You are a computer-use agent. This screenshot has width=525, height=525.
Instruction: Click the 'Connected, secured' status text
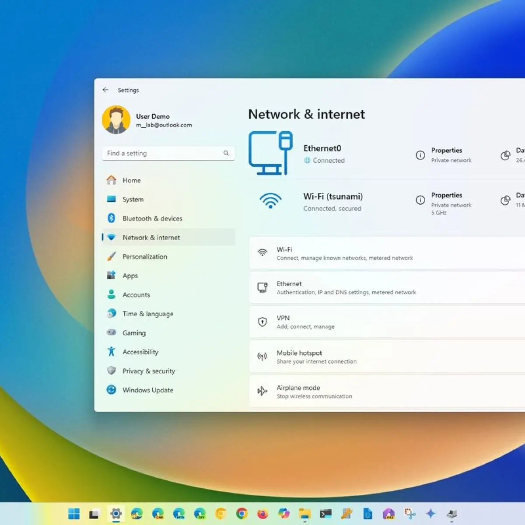click(x=332, y=209)
